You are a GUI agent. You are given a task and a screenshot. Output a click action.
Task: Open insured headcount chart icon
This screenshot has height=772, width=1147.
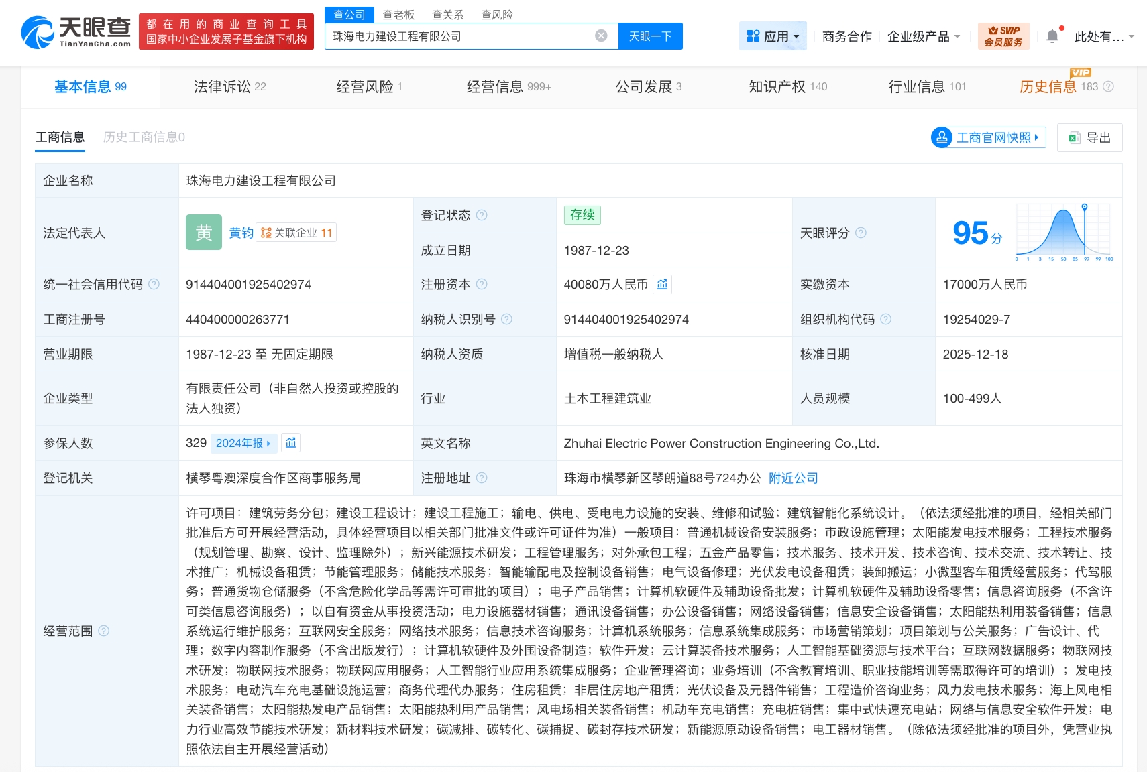(290, 443)
